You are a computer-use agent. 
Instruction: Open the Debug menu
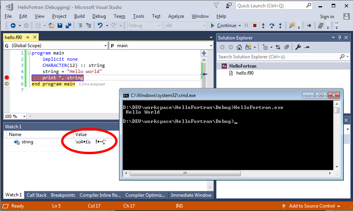[99, 16]
